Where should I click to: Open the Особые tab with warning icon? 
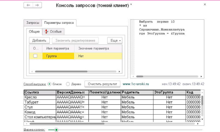click(x=53, y=32)
